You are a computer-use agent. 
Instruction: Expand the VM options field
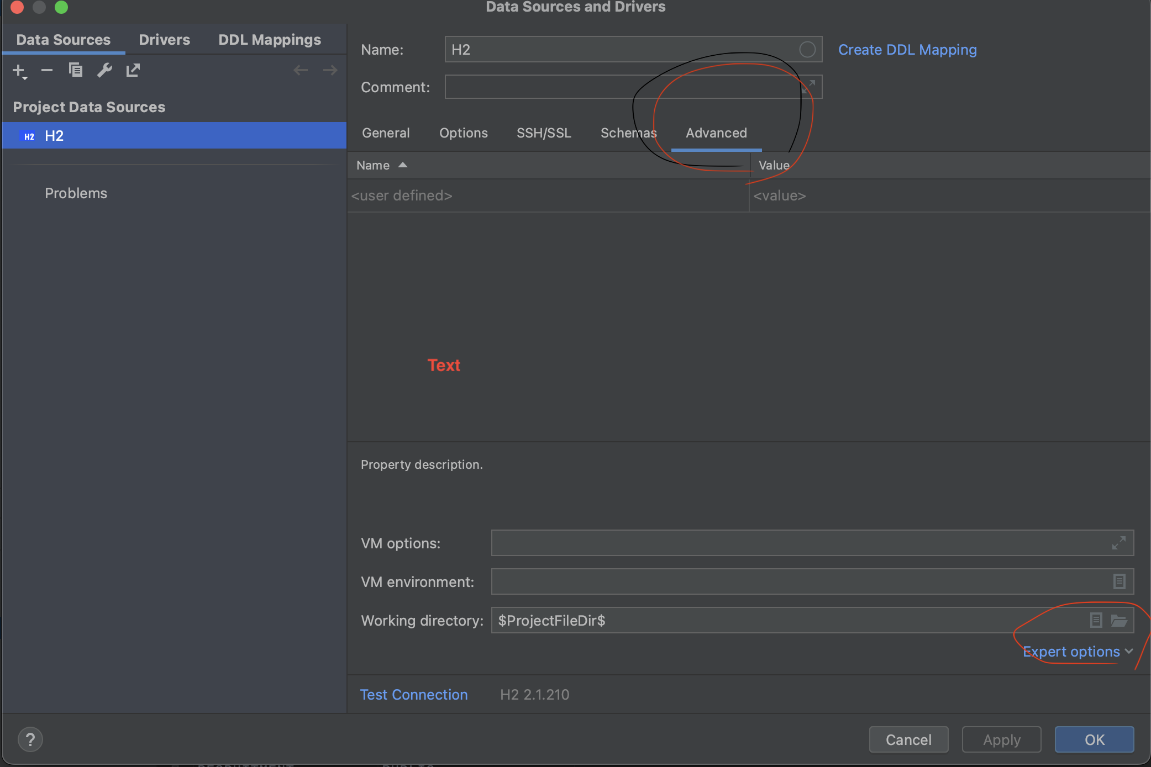pyautogui.click(x=1118, y=543)
